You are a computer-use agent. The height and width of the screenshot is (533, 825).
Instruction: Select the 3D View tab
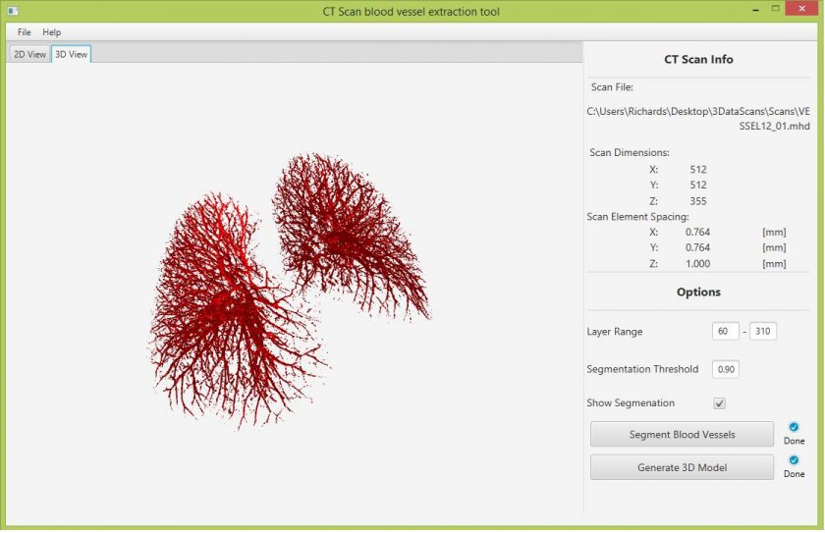[72, 54]
